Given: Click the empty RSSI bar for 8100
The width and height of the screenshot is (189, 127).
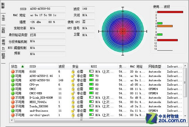Looking at the screenshot, I should tap(92, 71).
